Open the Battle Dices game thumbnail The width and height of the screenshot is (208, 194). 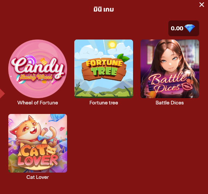point(170,69)
